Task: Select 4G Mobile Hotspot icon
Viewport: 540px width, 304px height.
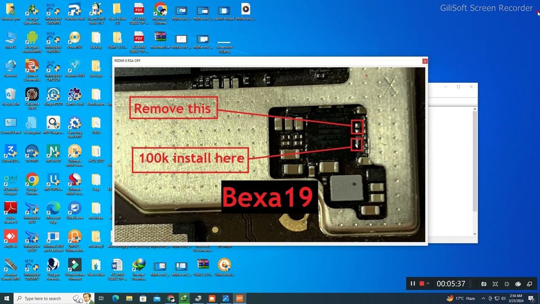Action: click(x=11, y=184)
